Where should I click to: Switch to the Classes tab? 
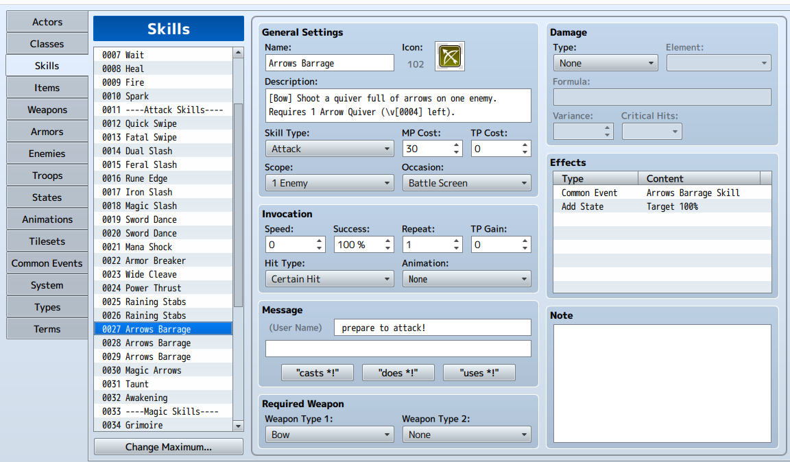pos(47,44)
